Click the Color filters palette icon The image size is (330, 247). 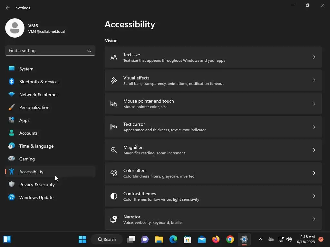114,173
